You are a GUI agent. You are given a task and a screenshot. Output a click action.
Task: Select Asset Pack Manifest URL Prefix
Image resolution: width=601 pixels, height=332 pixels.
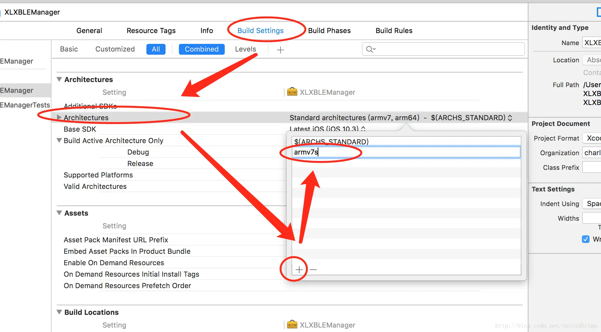[116, 240]
